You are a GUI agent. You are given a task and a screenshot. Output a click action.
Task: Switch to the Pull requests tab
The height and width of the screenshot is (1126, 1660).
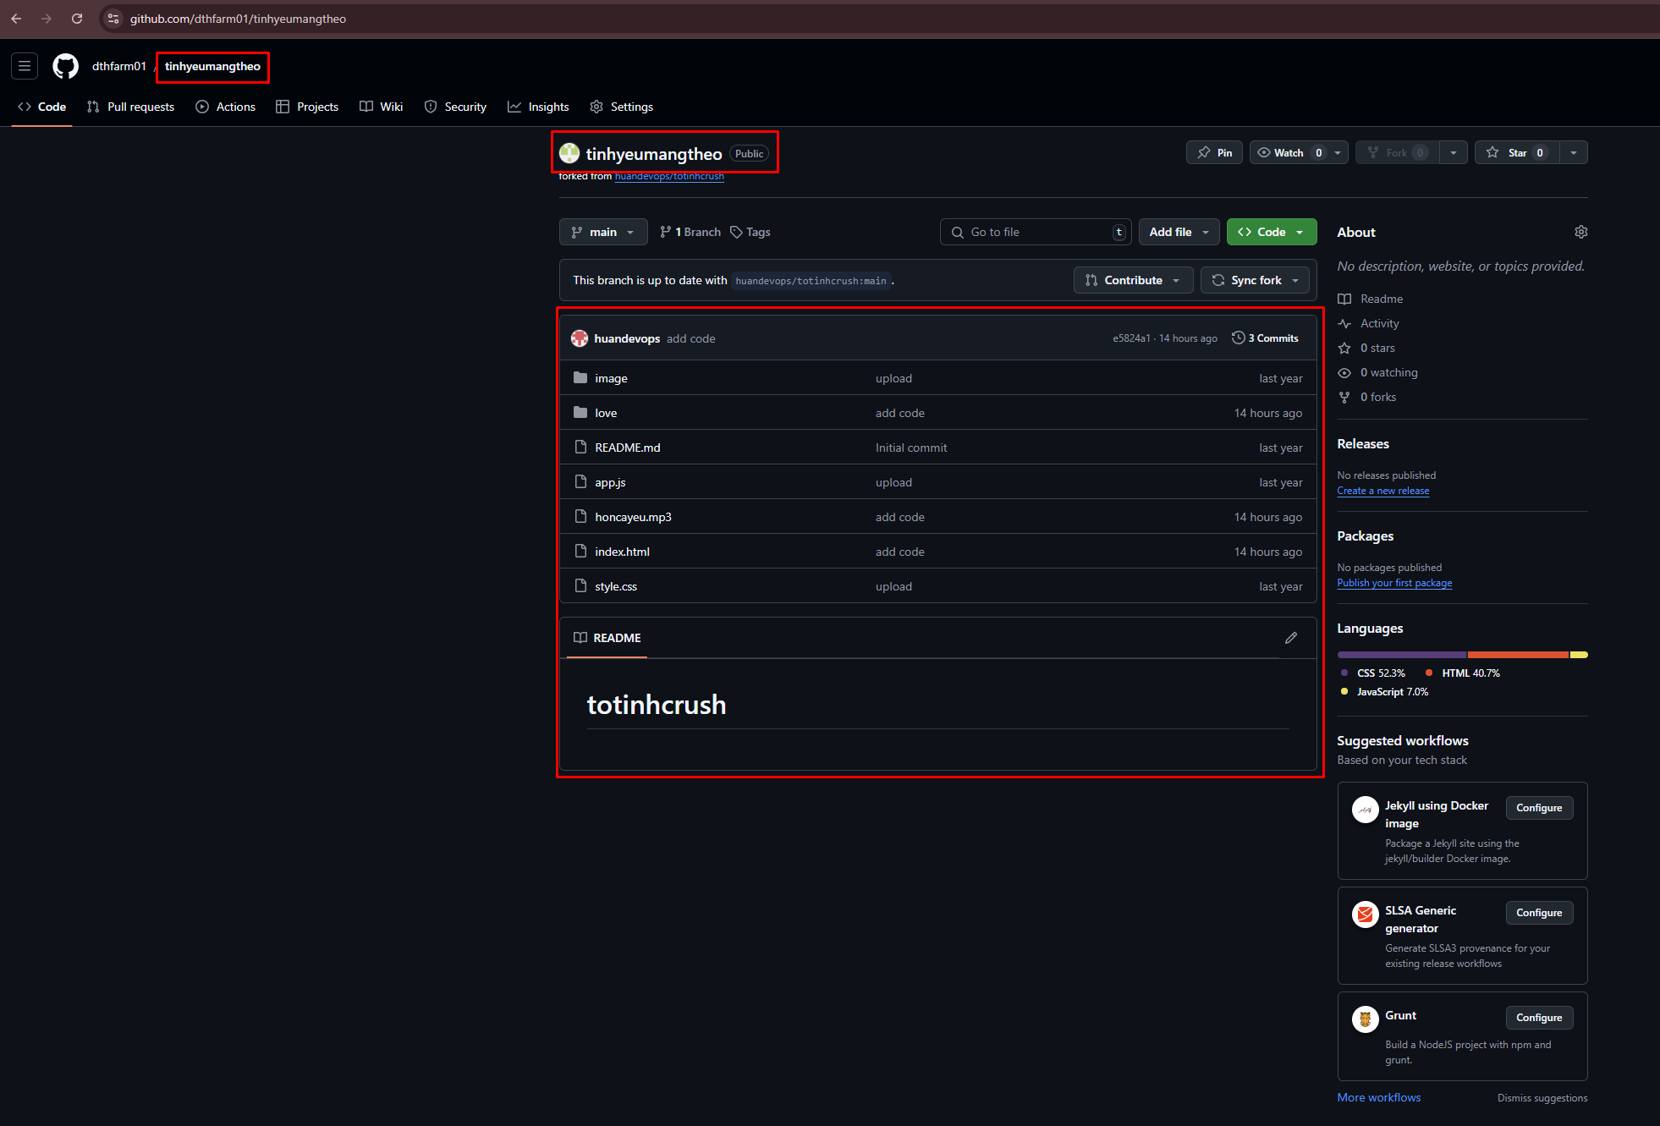[x=131, y=107]
